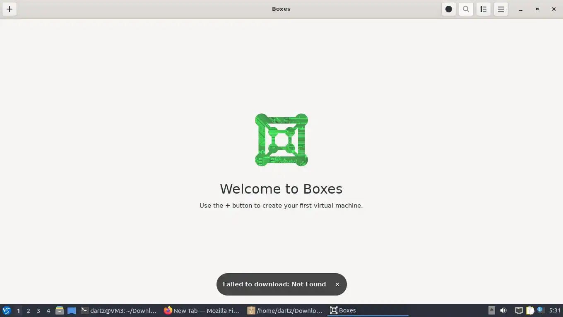Maximize or restore the Boxes window
Image resolution: width=563 pixels, height=317 pixels.
tap(537, 9)
